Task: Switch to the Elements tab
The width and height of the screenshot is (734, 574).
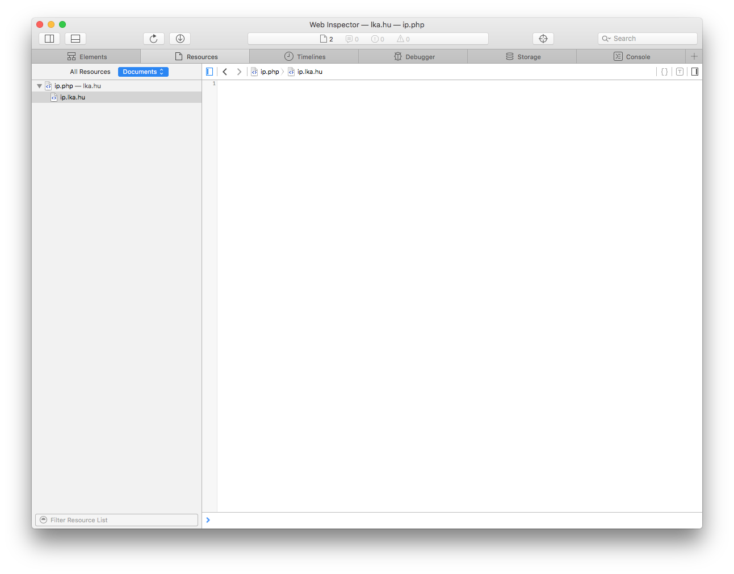Action: tap(86, 57)
